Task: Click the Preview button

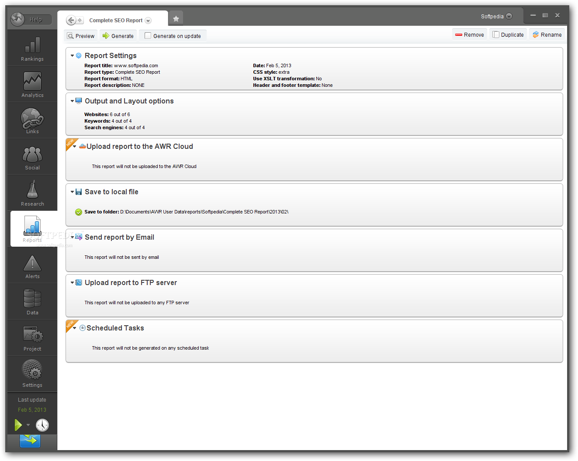Action: 81,36
